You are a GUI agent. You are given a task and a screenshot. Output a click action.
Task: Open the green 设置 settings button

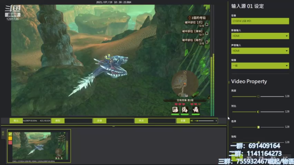(x=183, y=121)
